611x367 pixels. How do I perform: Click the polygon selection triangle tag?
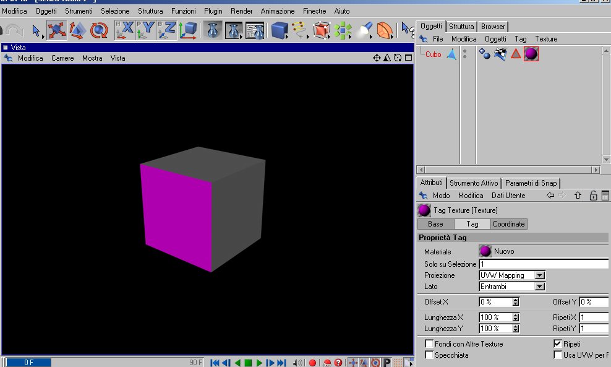[516, 54]
